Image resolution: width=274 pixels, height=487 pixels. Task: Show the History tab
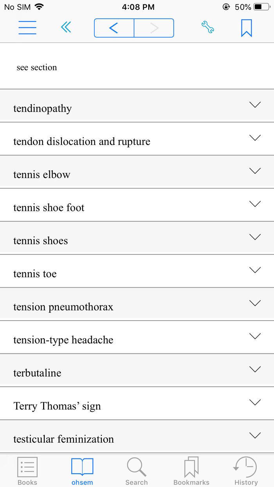tap(246, 471)
